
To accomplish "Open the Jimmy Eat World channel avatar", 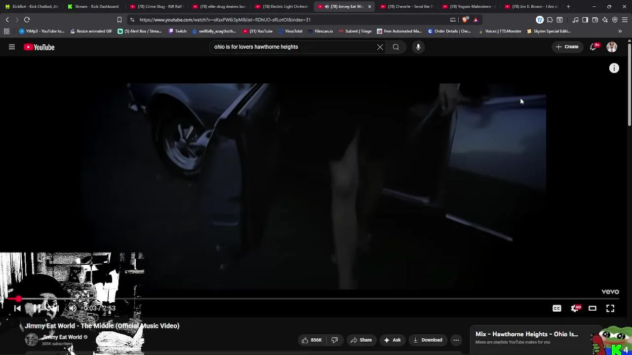I will click(31, 339).
